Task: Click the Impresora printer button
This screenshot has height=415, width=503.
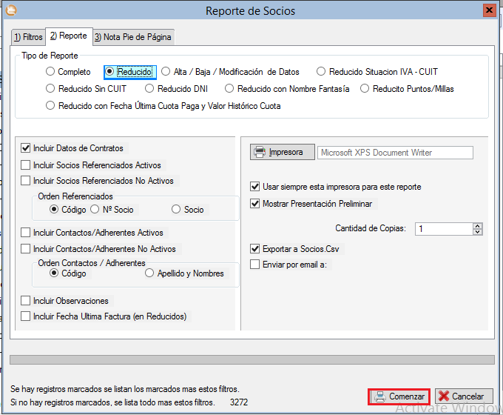Action: (282, 153)
